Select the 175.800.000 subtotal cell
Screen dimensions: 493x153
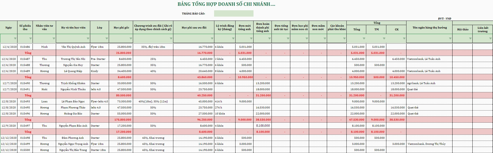point(121,119)
